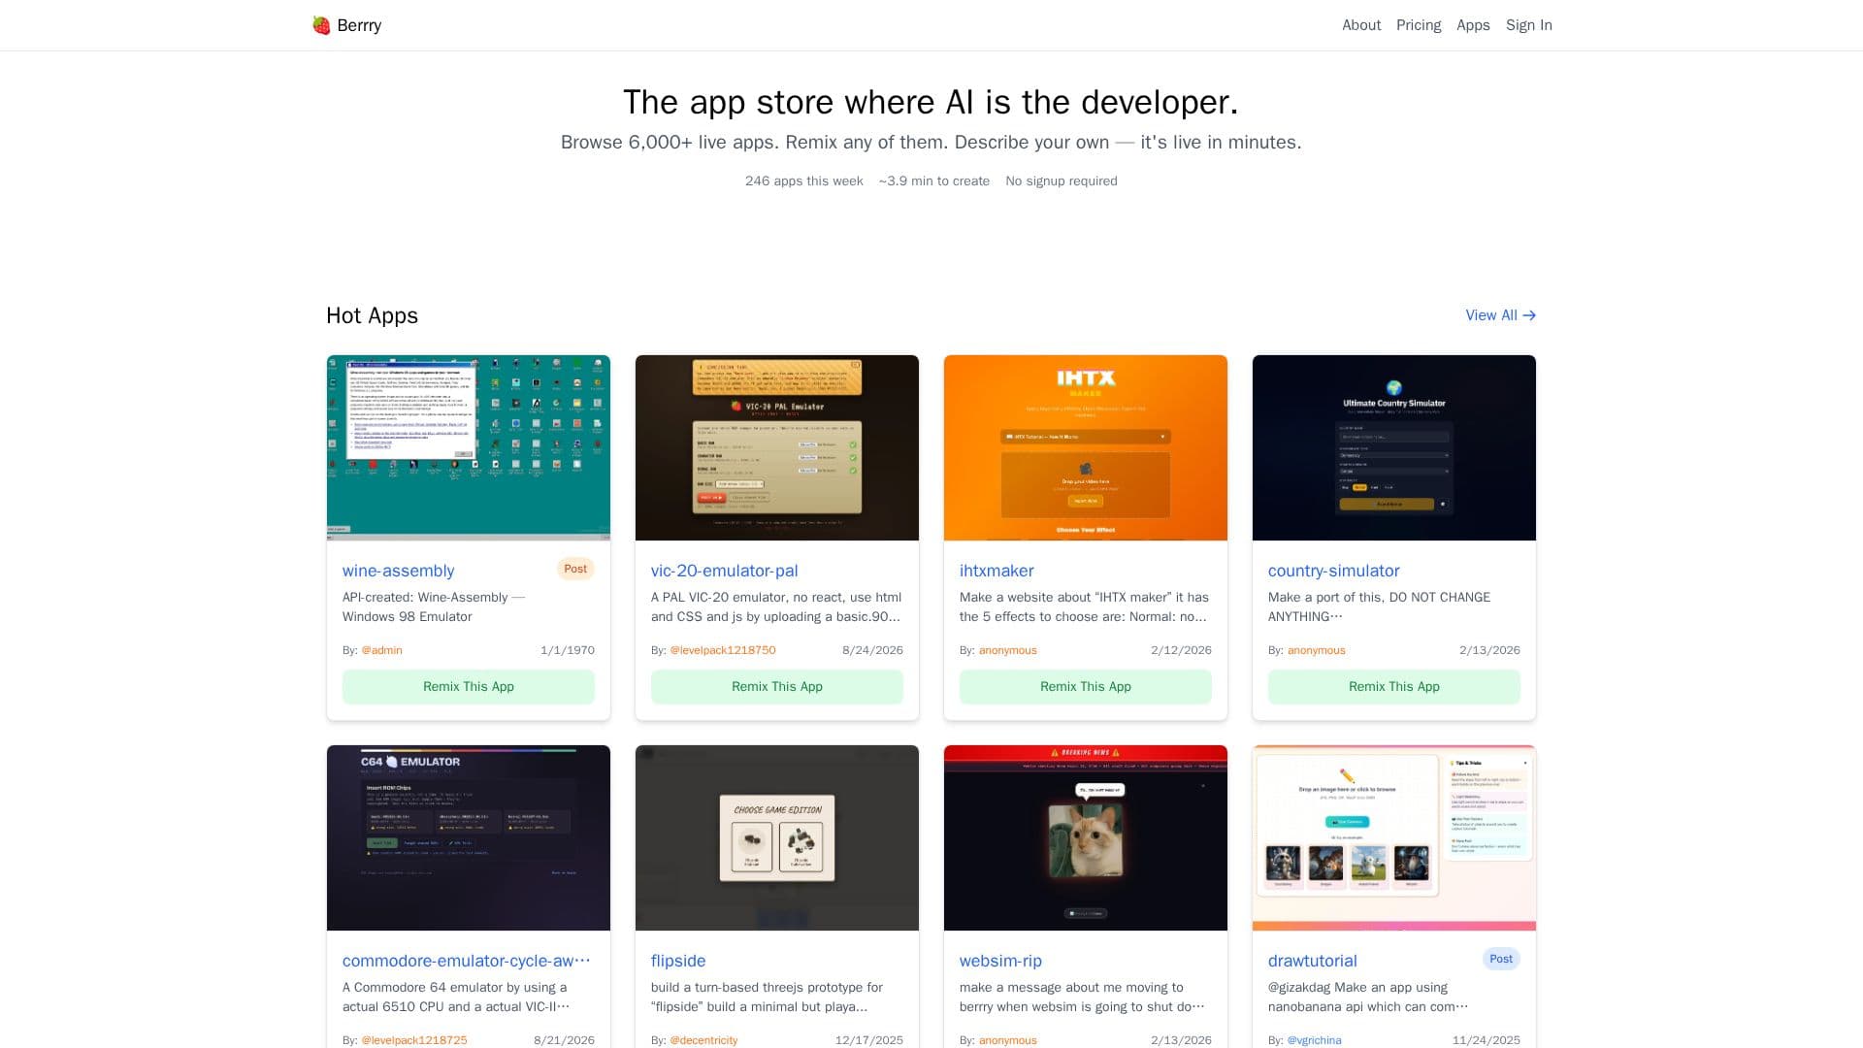Click Post badge on drawtutorial card
Image resolution: width=1863 pixels, height=1048 pixels.
point(1501,959)
